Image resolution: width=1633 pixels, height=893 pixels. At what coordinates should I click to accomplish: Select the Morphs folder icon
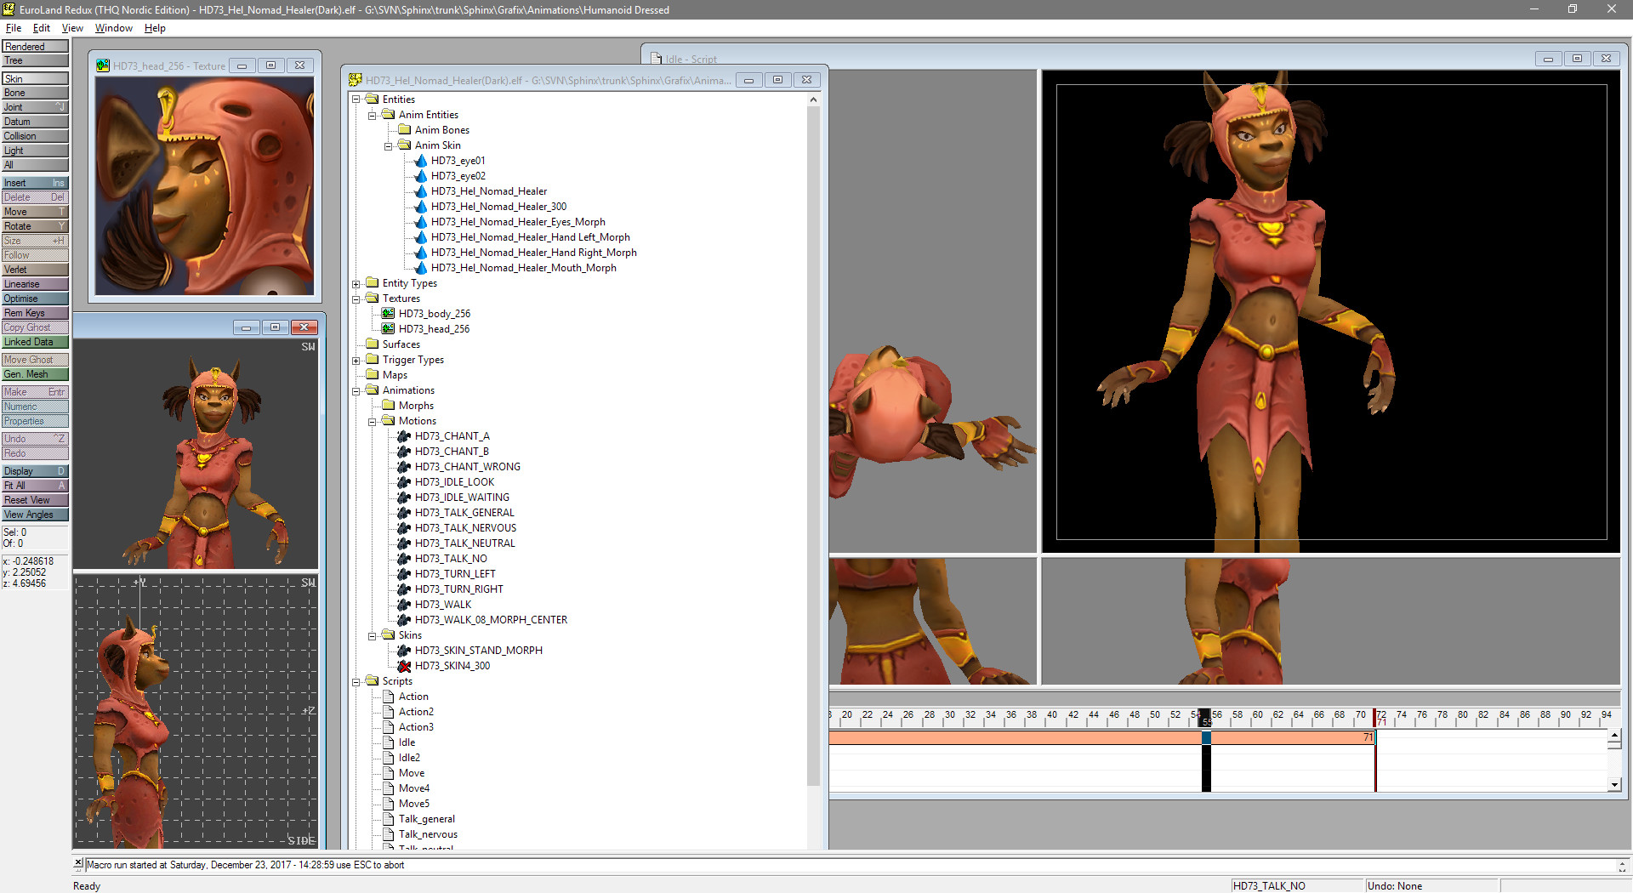click(388, 406)
